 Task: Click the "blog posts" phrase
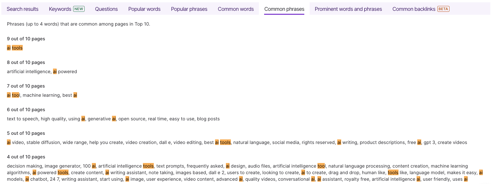coord(208,119)
